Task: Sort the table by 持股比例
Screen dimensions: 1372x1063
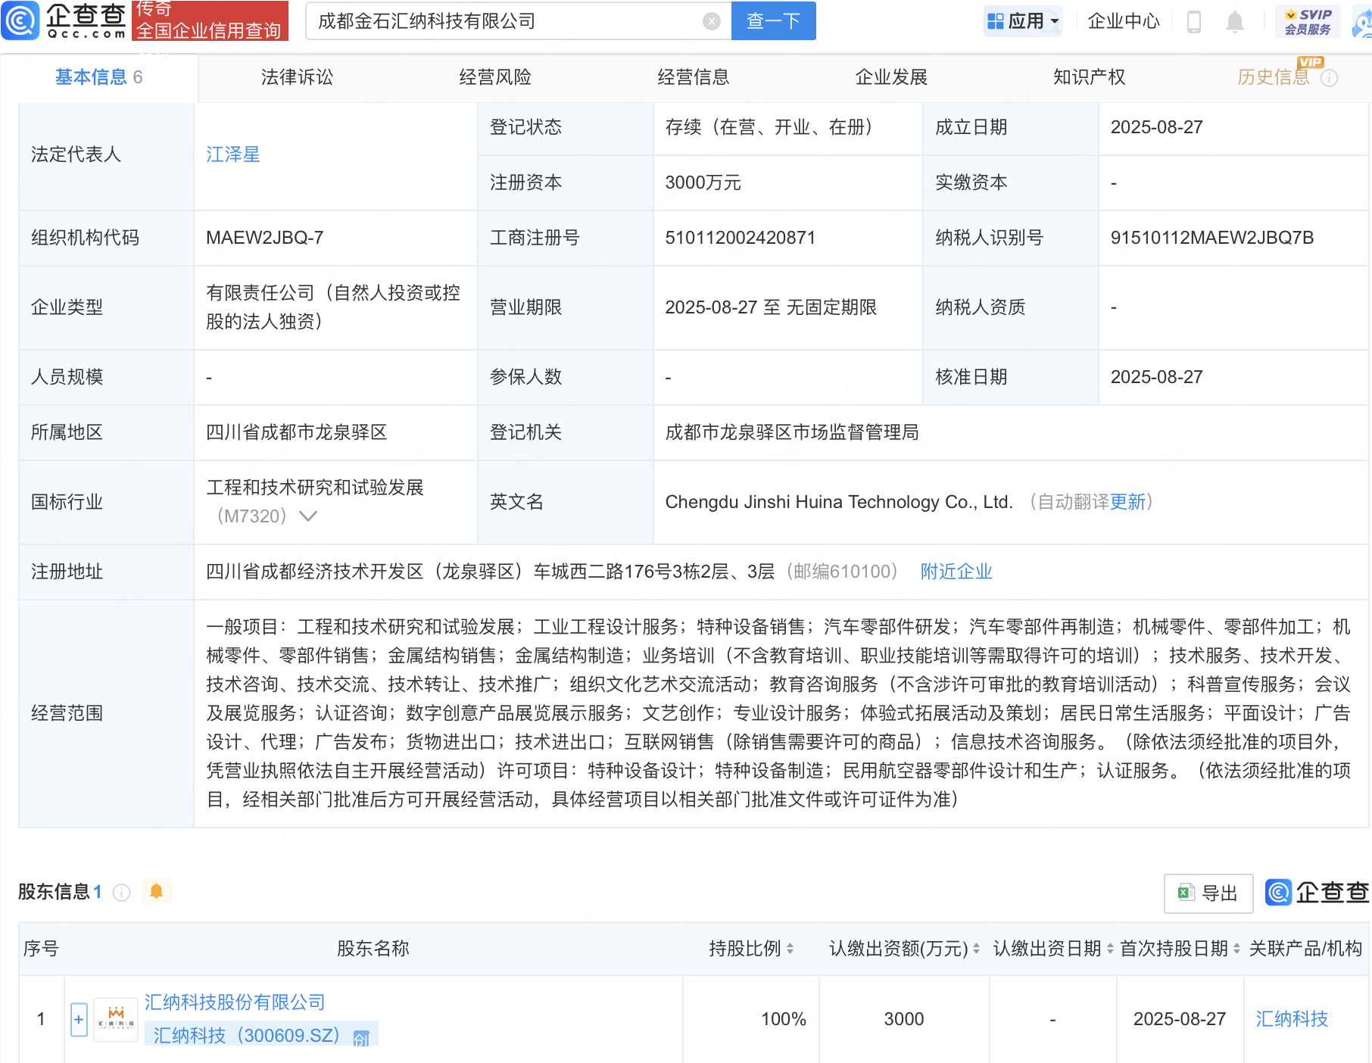Action: pyautogui.click(x=790, y=949)
